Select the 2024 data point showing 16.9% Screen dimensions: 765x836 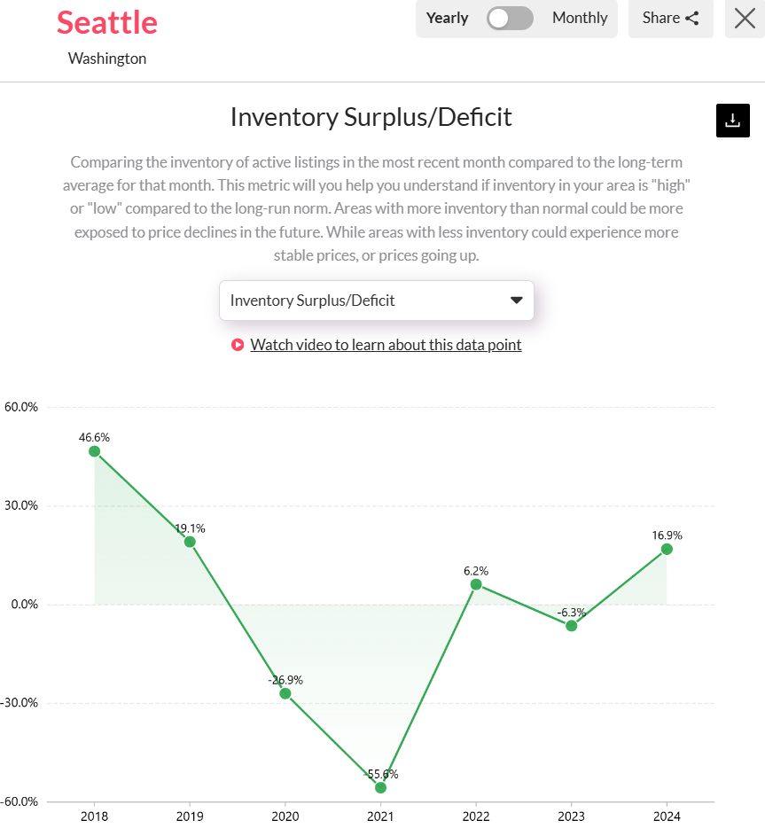pos(666,551)
